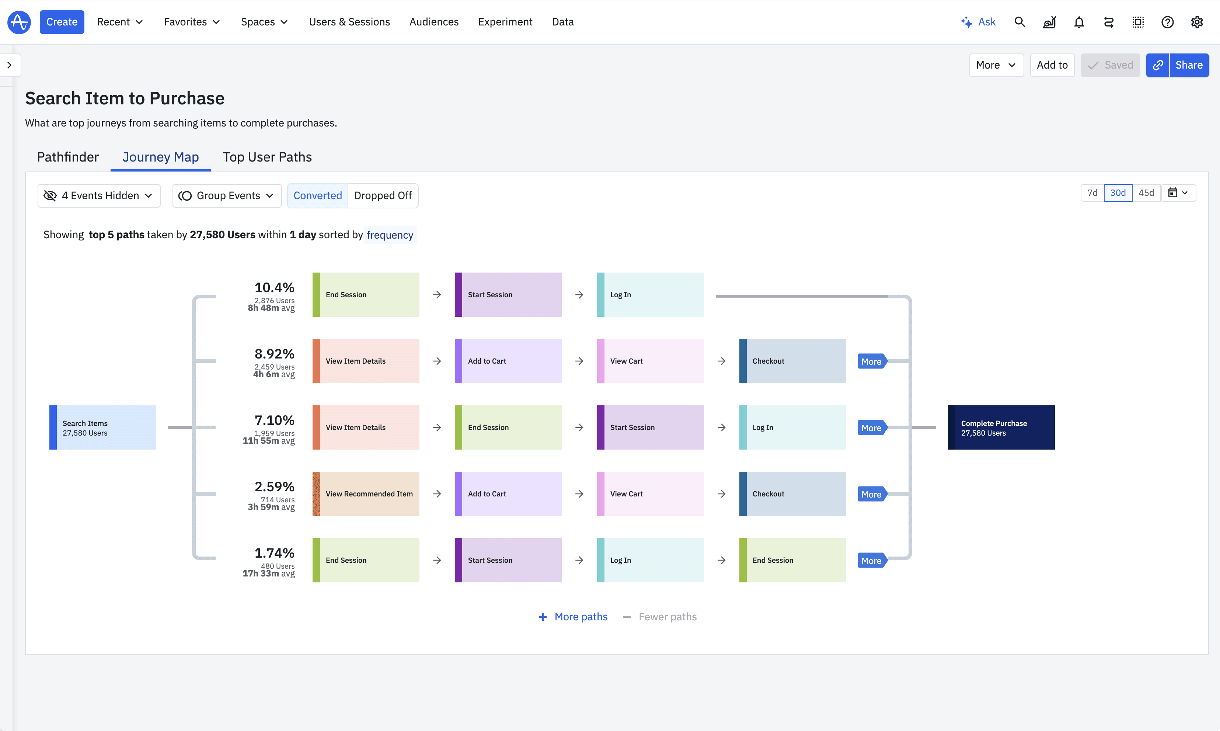Screen dimensions: 1220x731
Task: Click the Amplitude logo home icon
Action: pos(19,22)
